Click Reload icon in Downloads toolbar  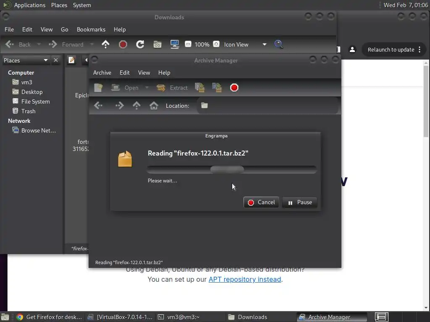click(140, 44)
